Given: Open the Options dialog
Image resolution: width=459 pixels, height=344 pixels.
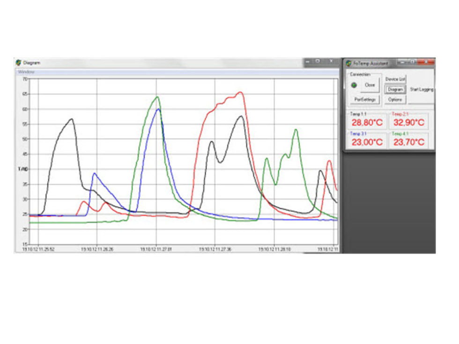Looking at the screenshot, I should click(395, 99).
